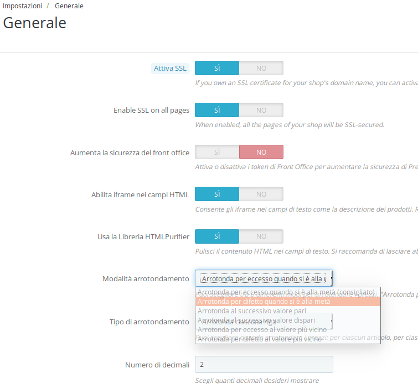Open the Modalità arrotondamento dropdown
Image resolution: width=418 pixels, height=384 pixels.
pos(264,278)
